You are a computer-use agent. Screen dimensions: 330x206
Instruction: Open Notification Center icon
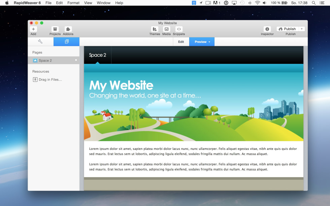tap(322, 3)
